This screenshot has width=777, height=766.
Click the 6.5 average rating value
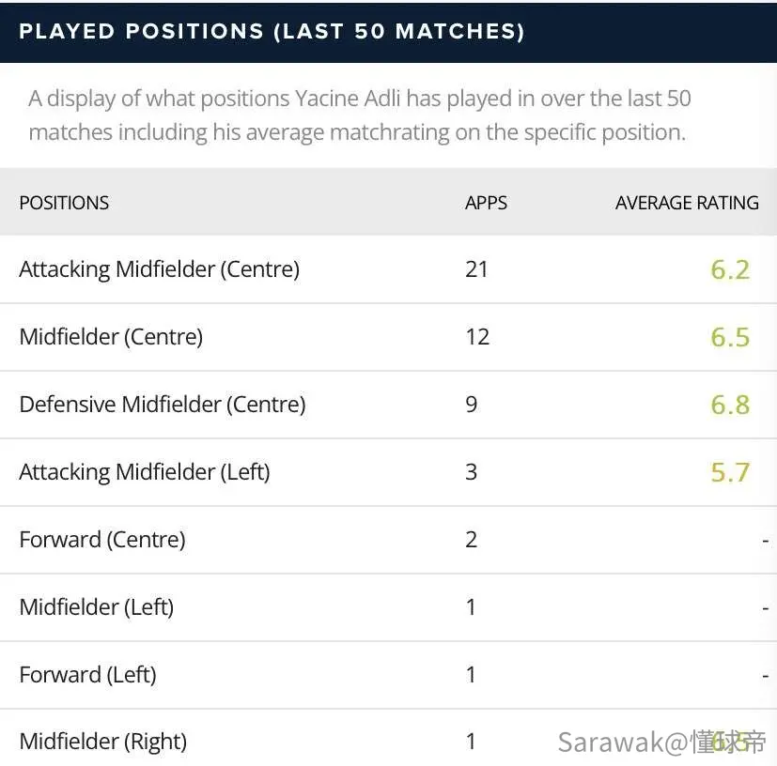(730, 337)
